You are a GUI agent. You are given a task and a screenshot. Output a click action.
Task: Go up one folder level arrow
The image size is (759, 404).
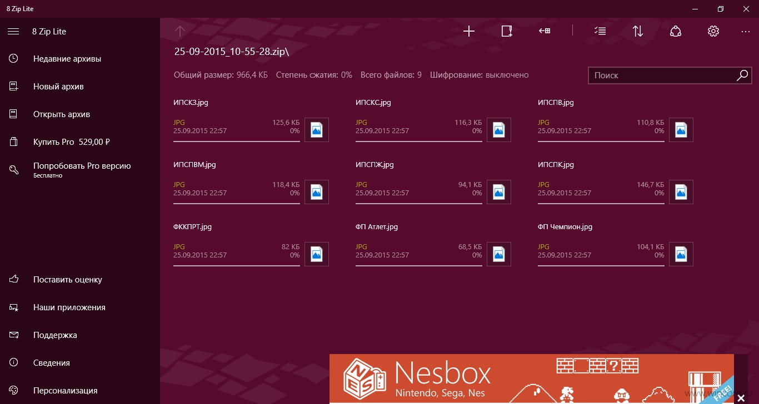179,32
